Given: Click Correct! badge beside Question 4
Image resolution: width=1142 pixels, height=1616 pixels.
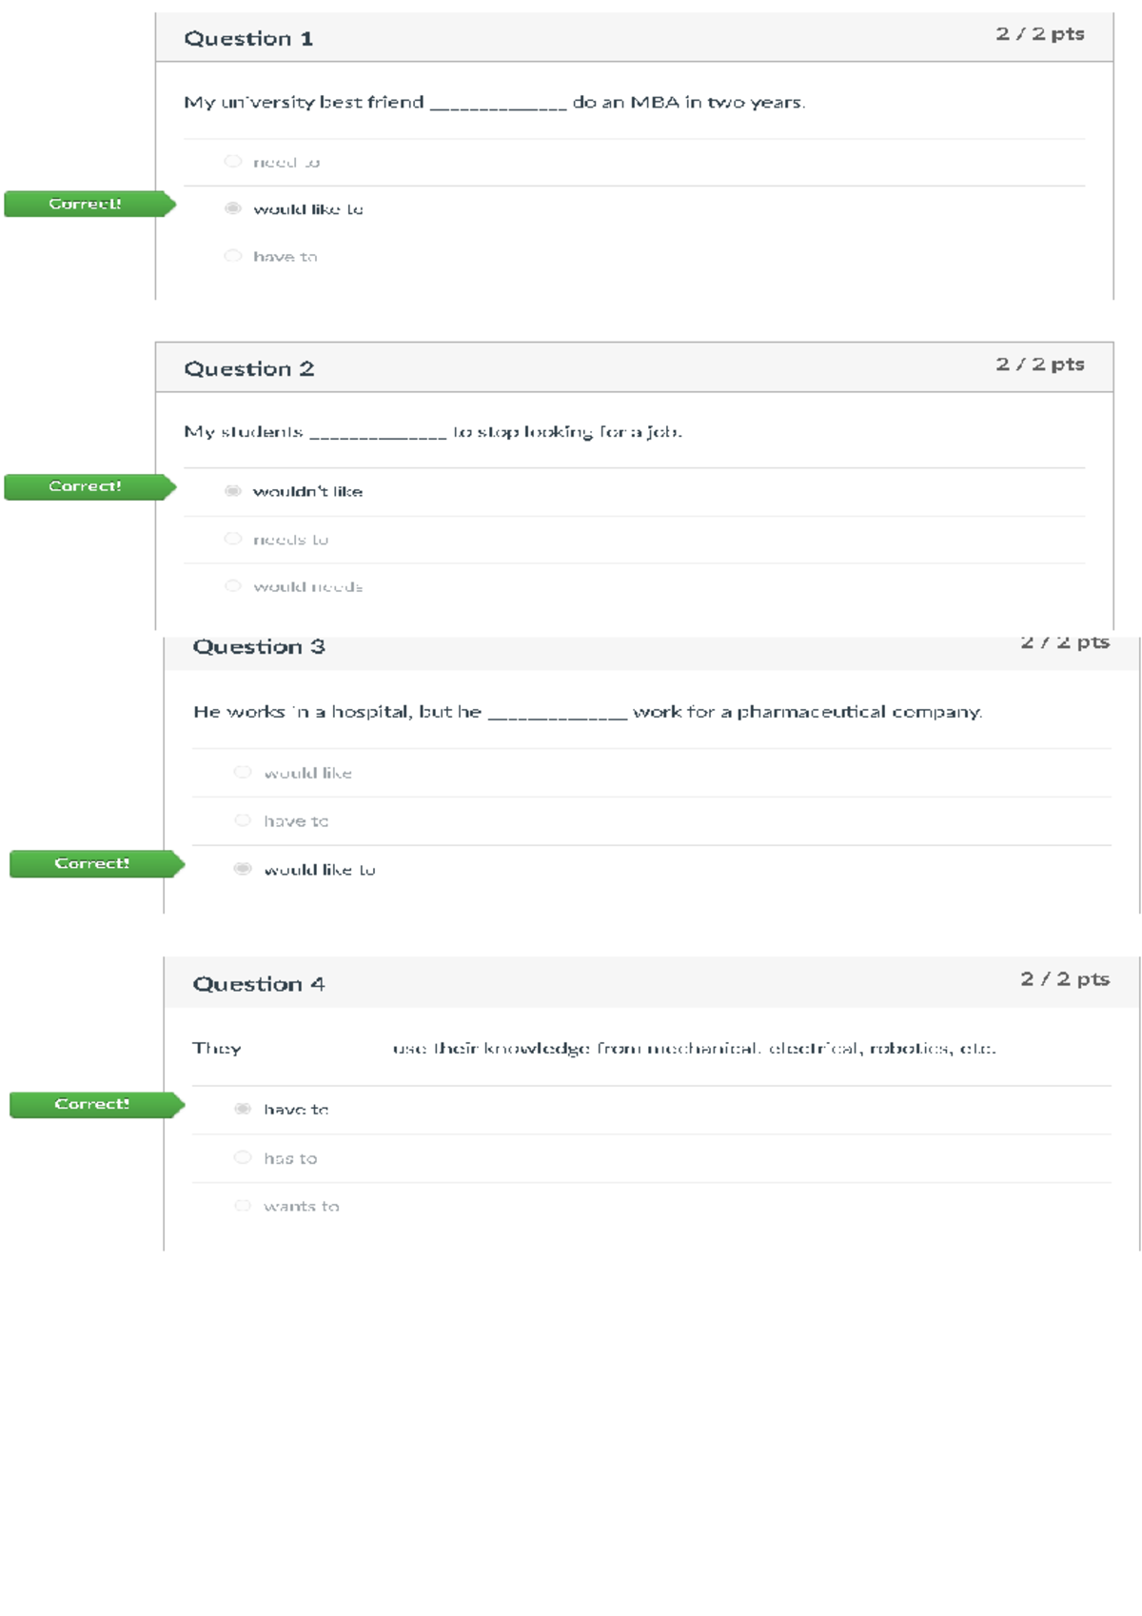Looking at the screenshot, I should (92, 1104).
